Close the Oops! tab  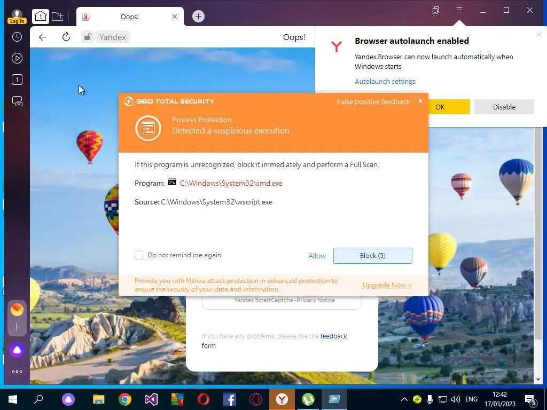(x=175, y=17)
